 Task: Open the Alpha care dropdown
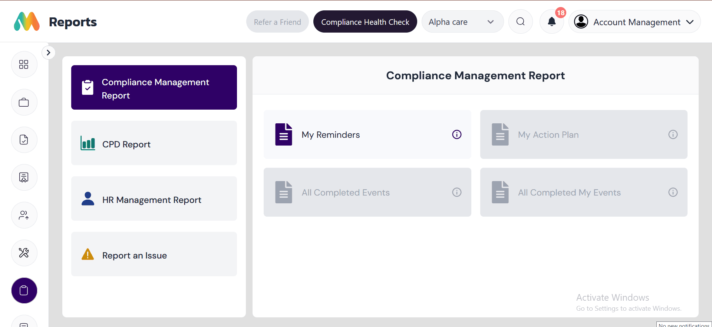[462, 22]
